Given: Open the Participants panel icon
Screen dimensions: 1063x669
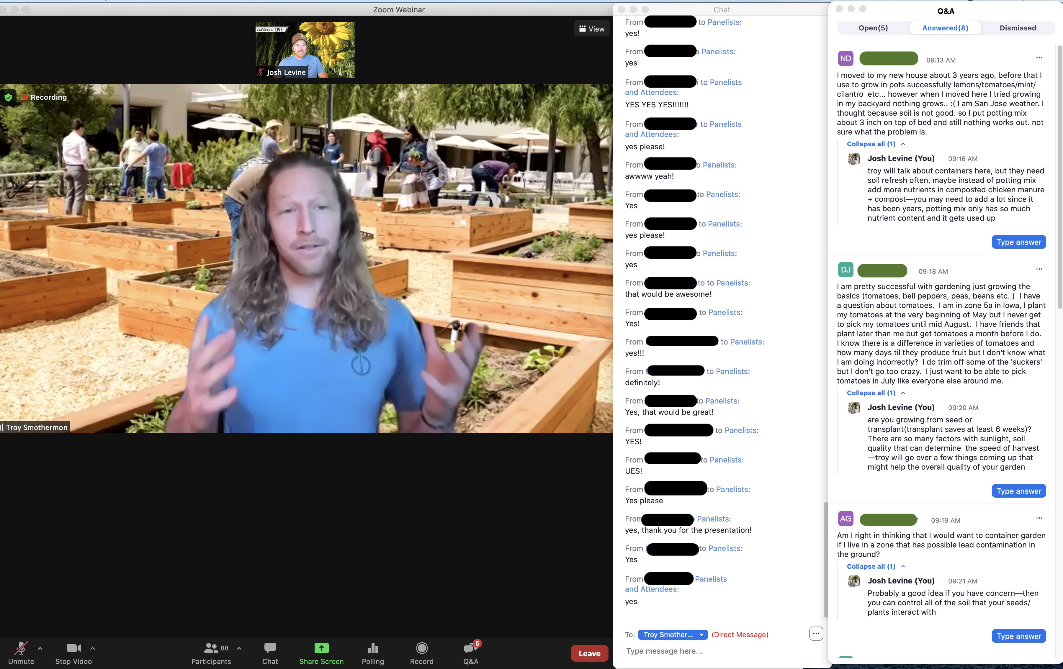Looking at the screenshot, I should [x=211, y=648].
